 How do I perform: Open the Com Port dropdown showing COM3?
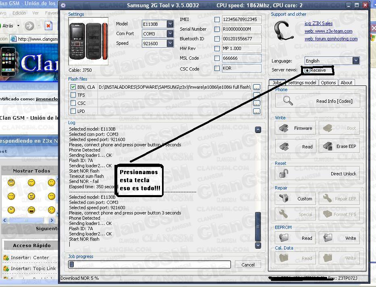pyautogui.click(x=170, y=33)
